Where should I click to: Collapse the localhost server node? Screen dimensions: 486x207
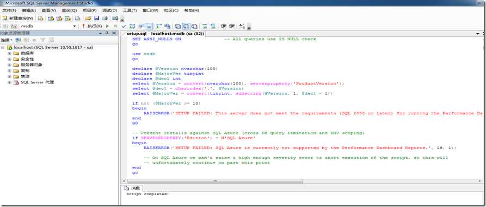(x=3, y=48)
